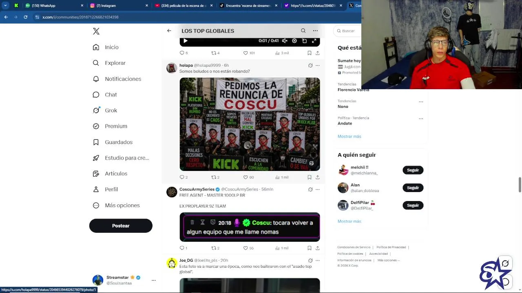Open Guardados bookmarks
The height and width of the screenshot is (293, 522).
tap(113, 142)
